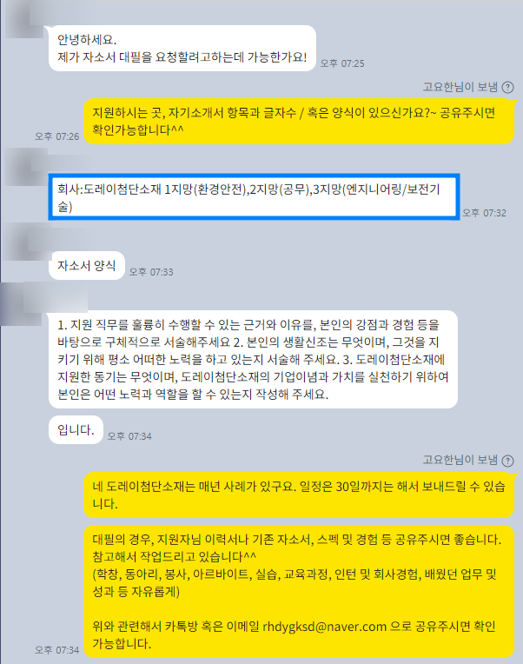Open the rhdygksd@naver.com email link
This screenshot has width=523, height=664.
(325, 627)
